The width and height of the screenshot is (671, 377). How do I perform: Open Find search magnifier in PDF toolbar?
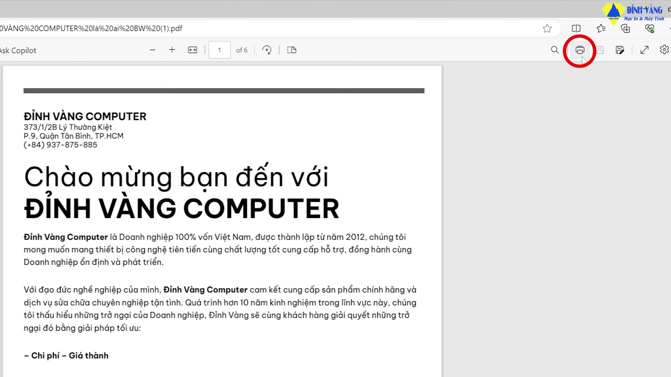[x=555, y=50]
